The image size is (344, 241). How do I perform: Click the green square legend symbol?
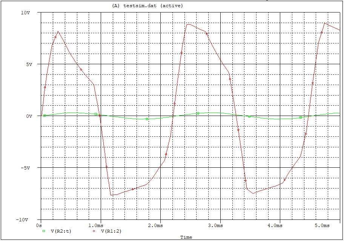pos(44,231)
